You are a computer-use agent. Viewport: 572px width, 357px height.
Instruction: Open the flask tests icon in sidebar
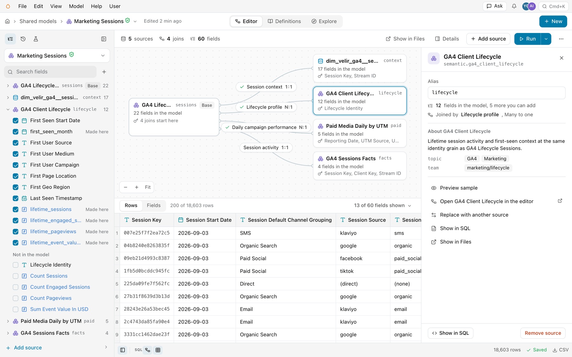click(36, 39)
